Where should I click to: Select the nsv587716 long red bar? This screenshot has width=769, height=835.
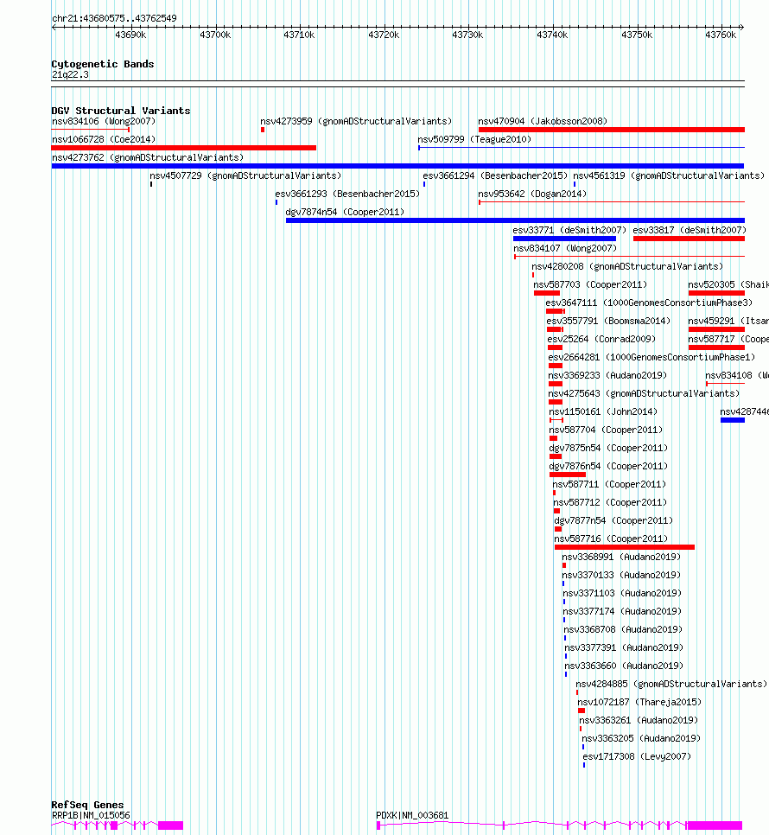pos(624,547)
